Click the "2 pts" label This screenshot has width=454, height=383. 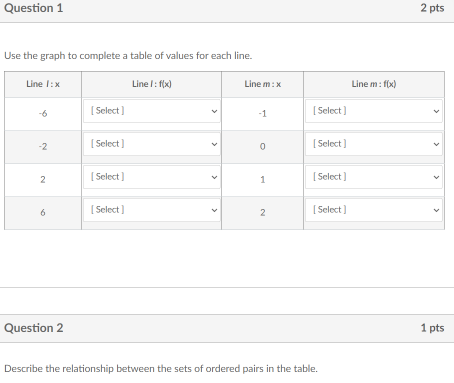432,8
